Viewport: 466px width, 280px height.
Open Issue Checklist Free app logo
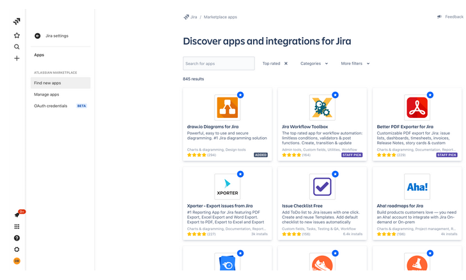tap(322, 187)
